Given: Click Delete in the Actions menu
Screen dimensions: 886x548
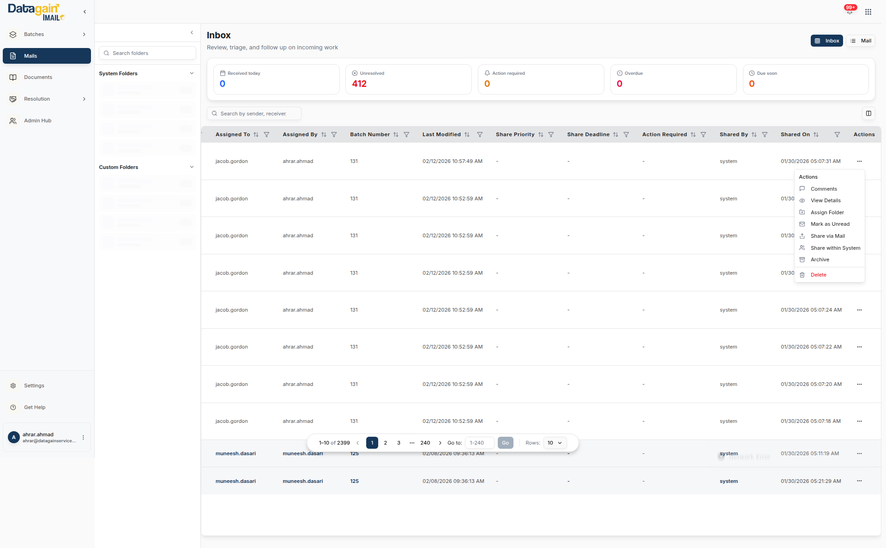Looking at the screenshot, I should (x=818, y=275).
